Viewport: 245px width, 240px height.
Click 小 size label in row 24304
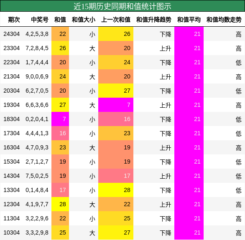tap(92, 34)
